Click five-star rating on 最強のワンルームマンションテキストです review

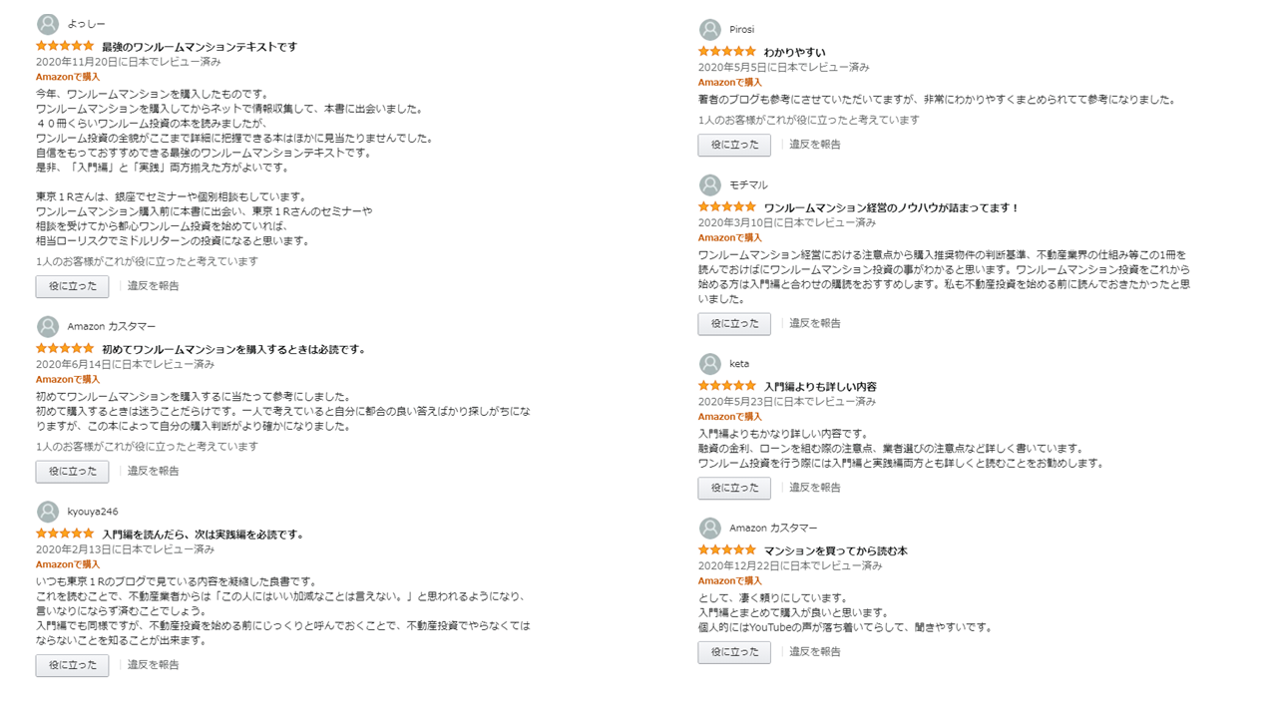coord(65,46)
